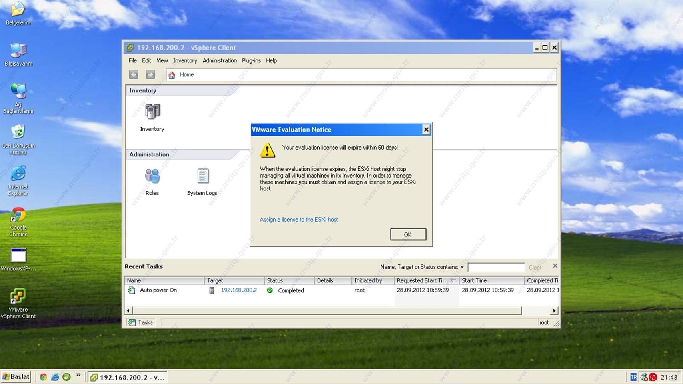Click the taskbar clock showing 21:48
Viewport: 683px width, 384px height.
(669, 377)
